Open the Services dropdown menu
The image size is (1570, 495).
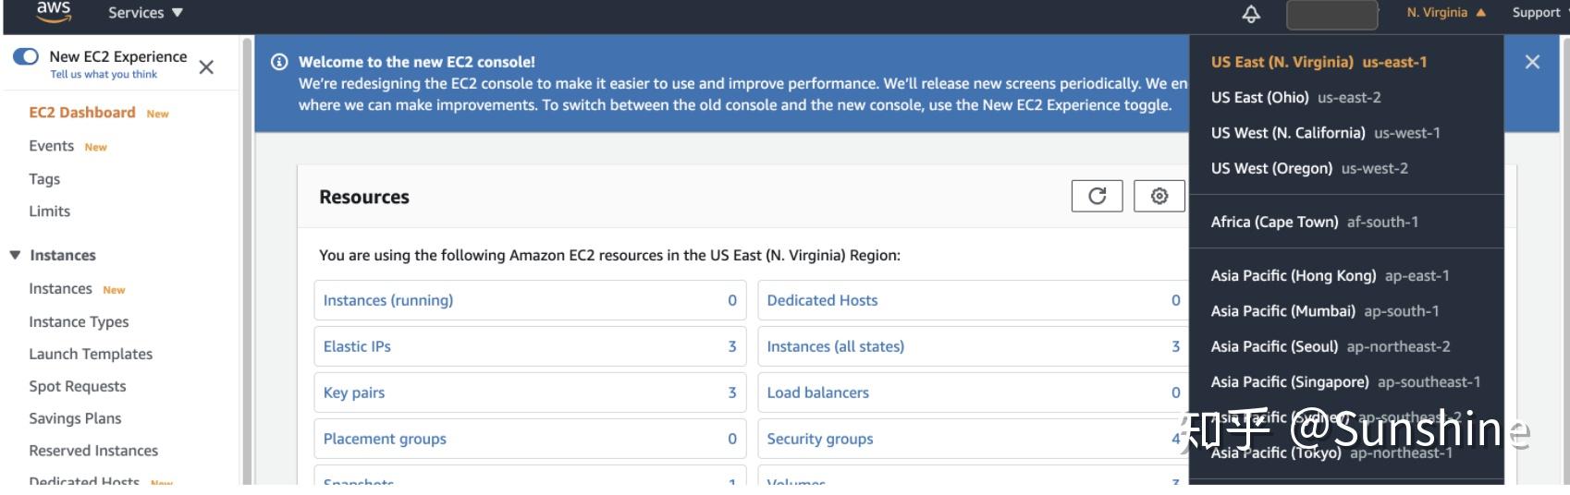(x=145, y=13)
